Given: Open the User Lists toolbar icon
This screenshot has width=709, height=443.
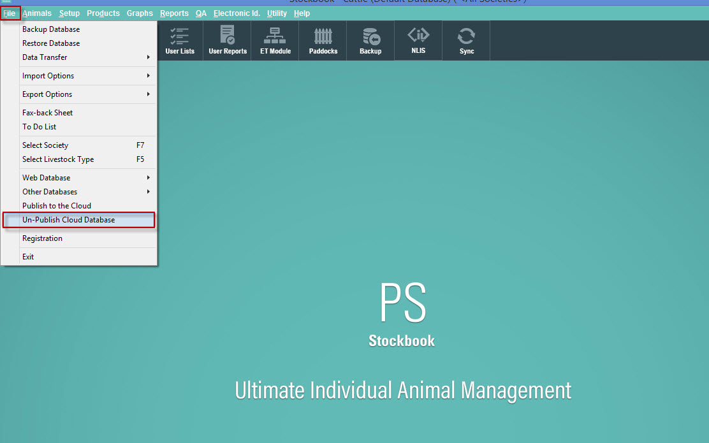Looking at the screenshot, I should point(180,41).
